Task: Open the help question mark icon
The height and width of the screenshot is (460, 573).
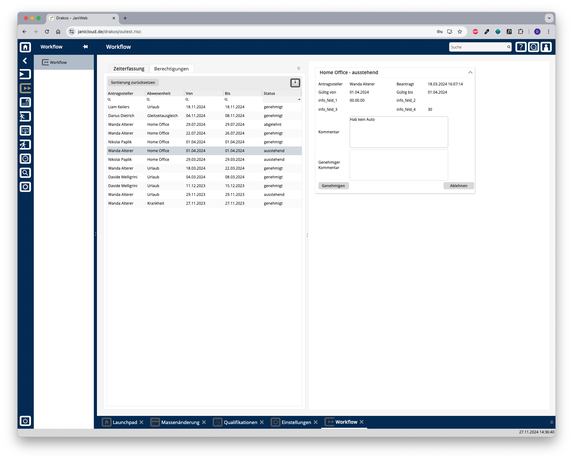Action: point(521,47)
